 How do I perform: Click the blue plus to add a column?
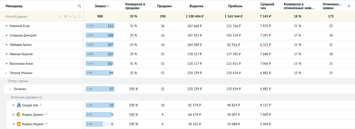pyautogui.click(x=349, y=6)
